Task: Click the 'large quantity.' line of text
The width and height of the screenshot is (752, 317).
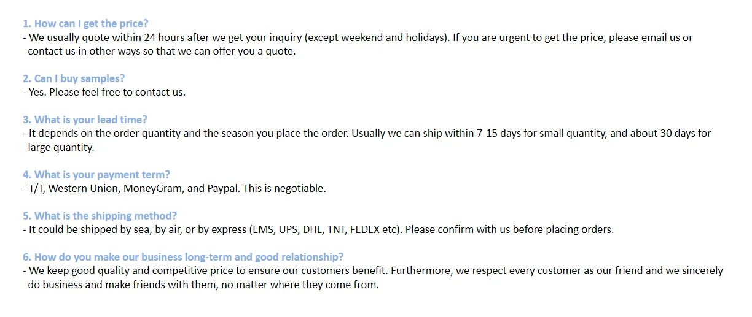Action: pyautogui.click(x=61, y=147)
